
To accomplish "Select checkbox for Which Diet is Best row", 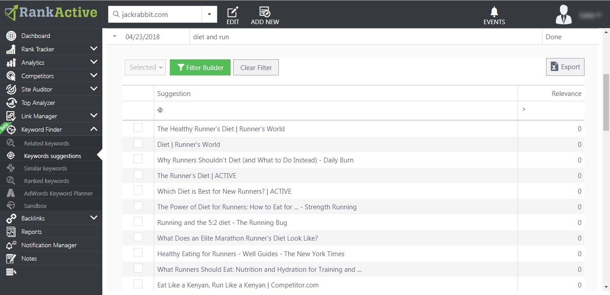I will (x=138, y=191).
